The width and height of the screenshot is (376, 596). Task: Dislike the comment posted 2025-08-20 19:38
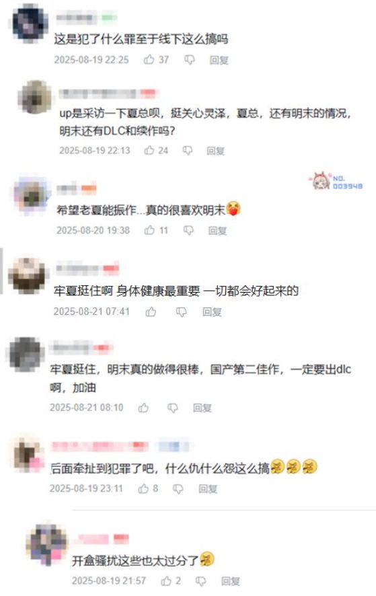coord(188,230)
